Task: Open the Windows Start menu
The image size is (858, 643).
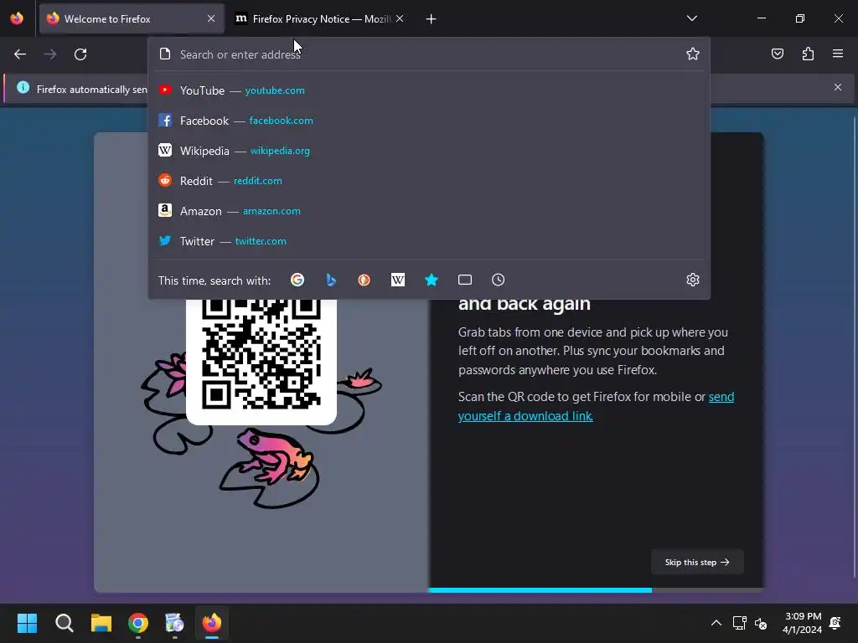Action: click(x=27, y=623)
